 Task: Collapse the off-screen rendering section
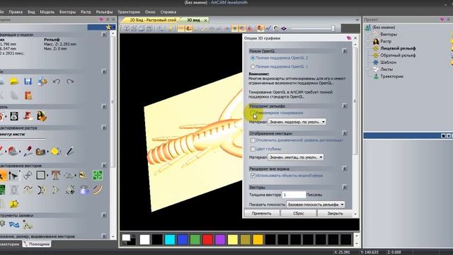(345, 169)
